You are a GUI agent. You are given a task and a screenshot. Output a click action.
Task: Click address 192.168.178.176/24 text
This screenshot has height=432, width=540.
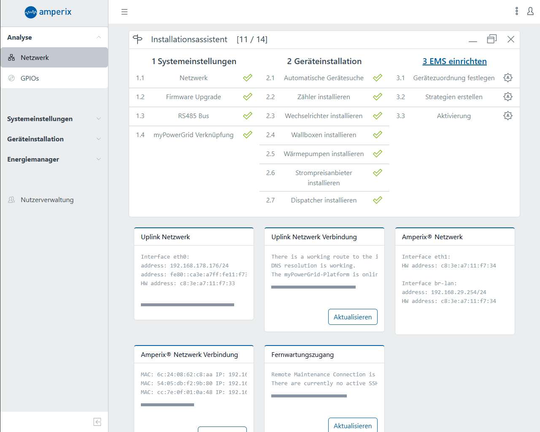click(x=185, y=265)
